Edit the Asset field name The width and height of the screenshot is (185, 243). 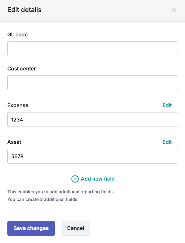tap(167, 142)
